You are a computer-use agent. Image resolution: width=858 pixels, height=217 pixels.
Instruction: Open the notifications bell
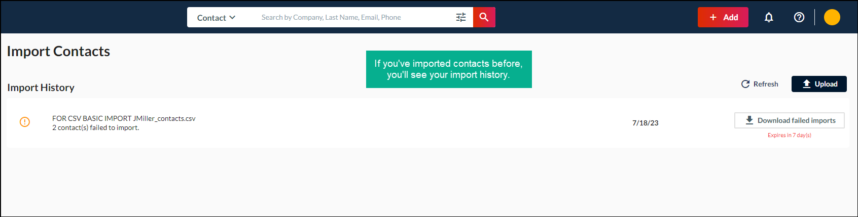coord(769,17)
